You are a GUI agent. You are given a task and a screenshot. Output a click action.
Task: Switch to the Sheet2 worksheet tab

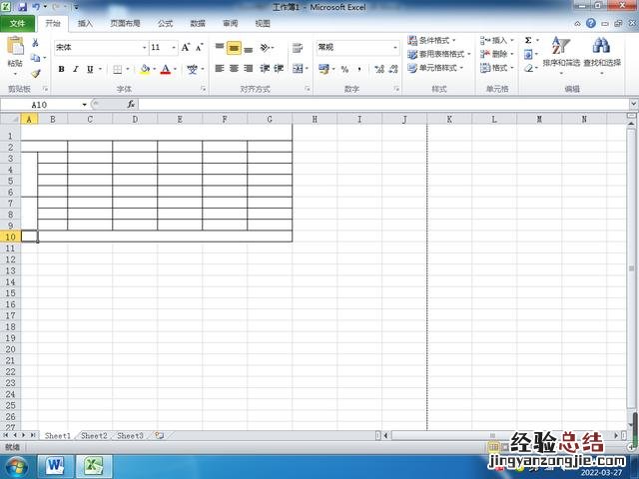pyautogui.click(x=94, y=436)
